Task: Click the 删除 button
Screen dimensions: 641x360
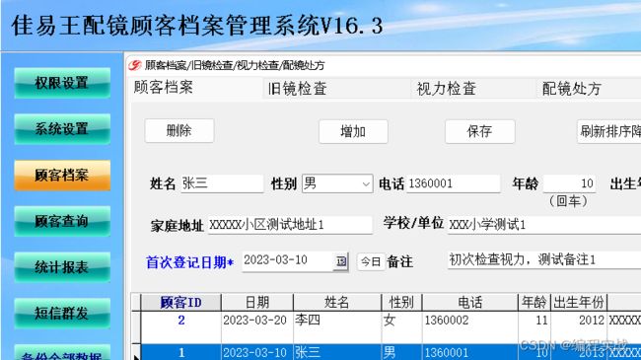Action: click(x=179, y=131)
